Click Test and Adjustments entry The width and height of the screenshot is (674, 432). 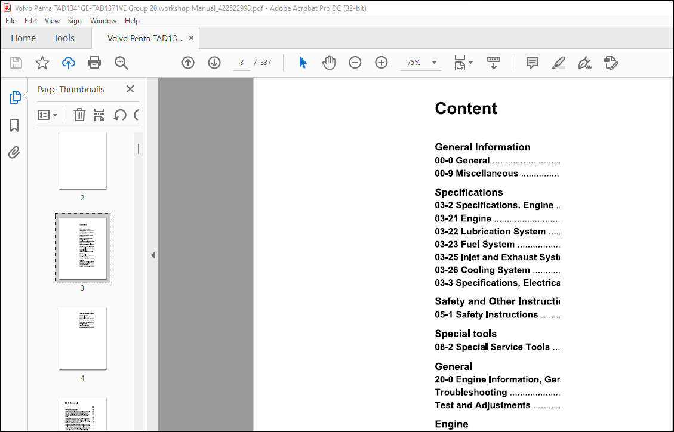497,405
